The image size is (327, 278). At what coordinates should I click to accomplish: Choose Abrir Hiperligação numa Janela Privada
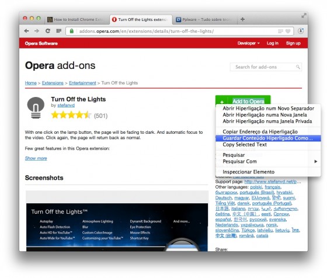pyautogui.click(x=268, y=121)
